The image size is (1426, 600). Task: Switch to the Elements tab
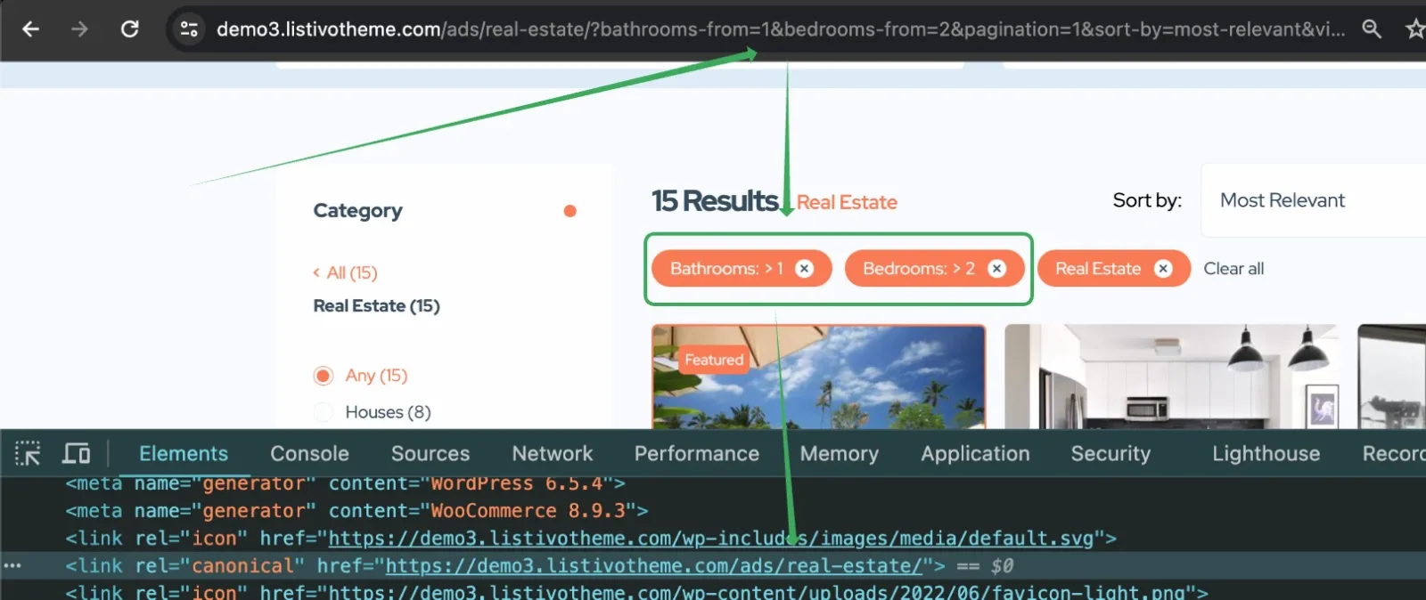[184, 454]
